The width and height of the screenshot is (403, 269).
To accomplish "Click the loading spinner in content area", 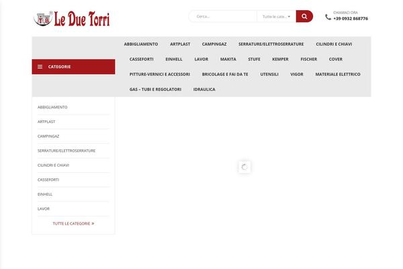I will 244,167.
